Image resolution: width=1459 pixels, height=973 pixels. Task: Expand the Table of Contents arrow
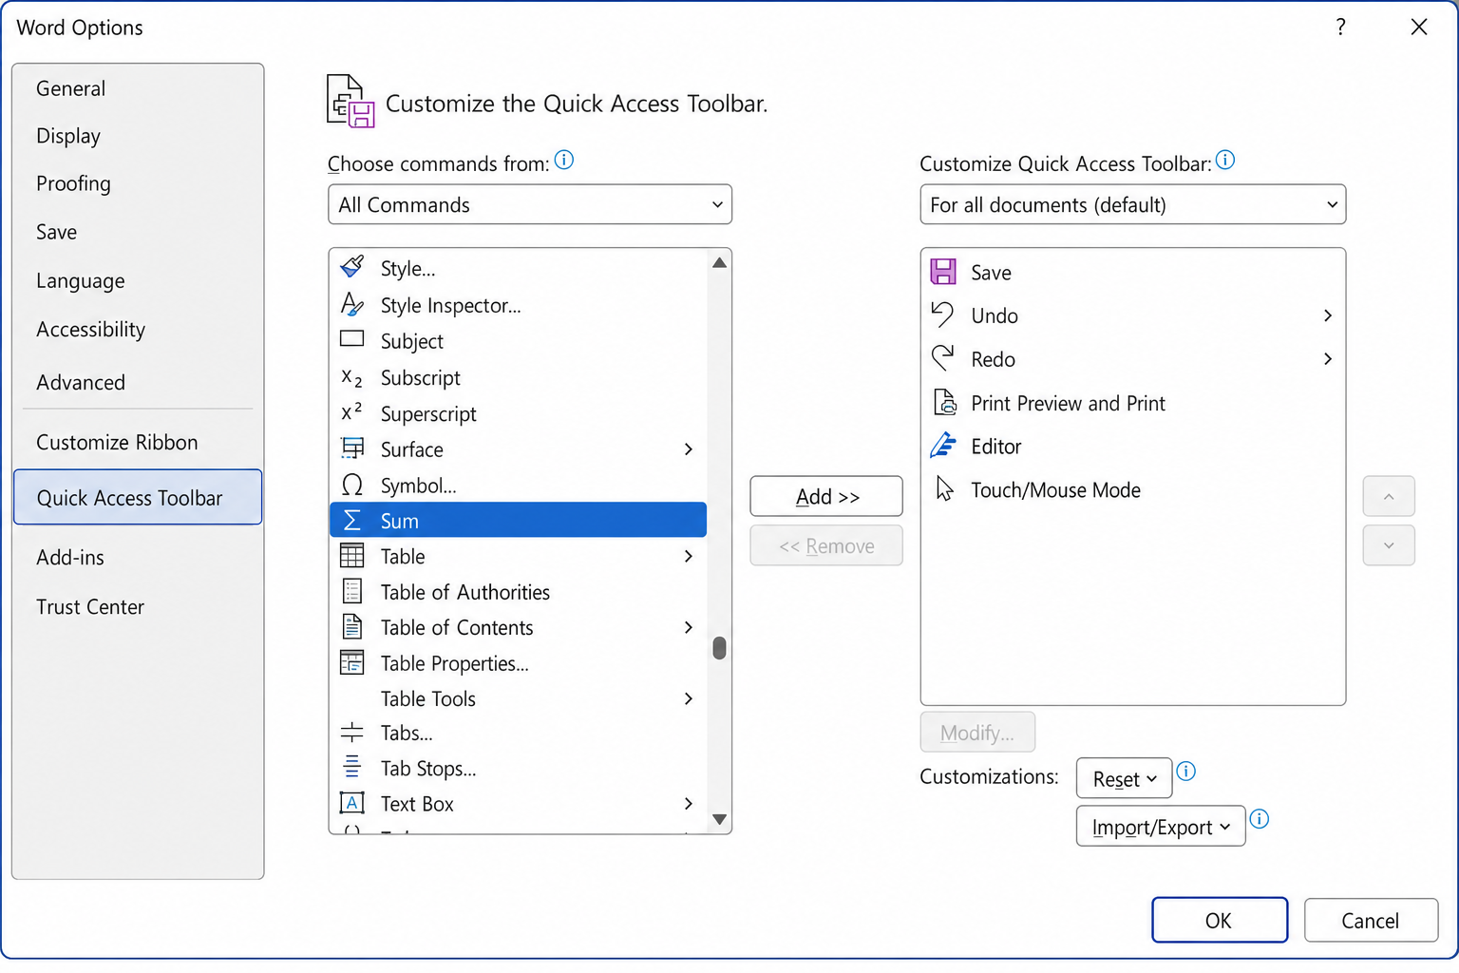pyautogui.click(x=689, y=627)
